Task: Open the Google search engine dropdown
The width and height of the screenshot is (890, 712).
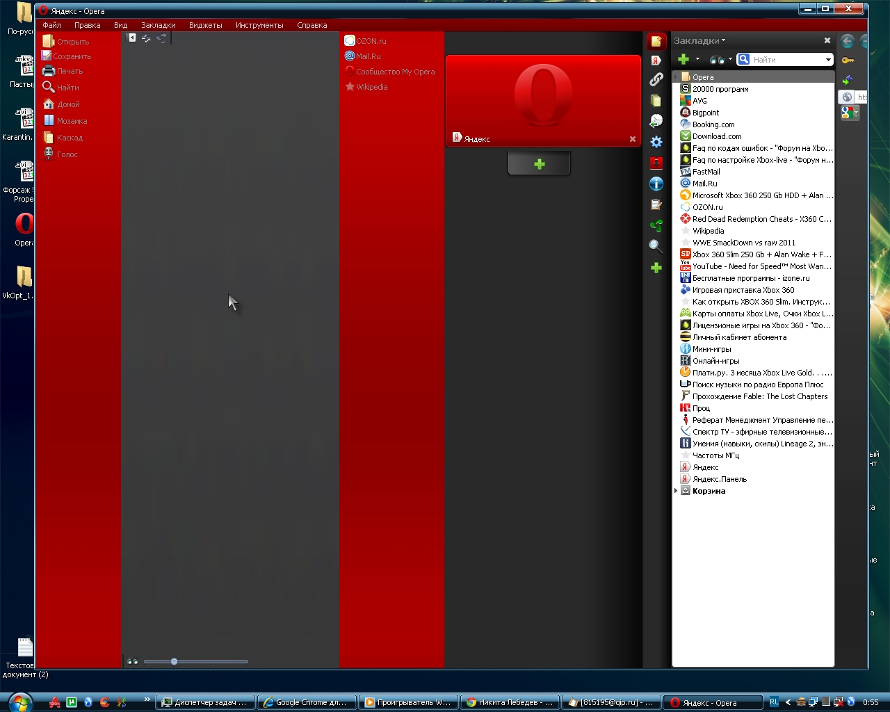Action: click(850, 113)
